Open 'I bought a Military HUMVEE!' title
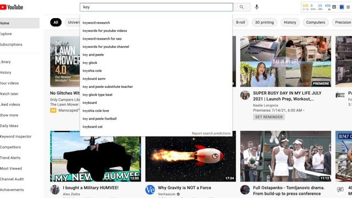 pos(90,188)
